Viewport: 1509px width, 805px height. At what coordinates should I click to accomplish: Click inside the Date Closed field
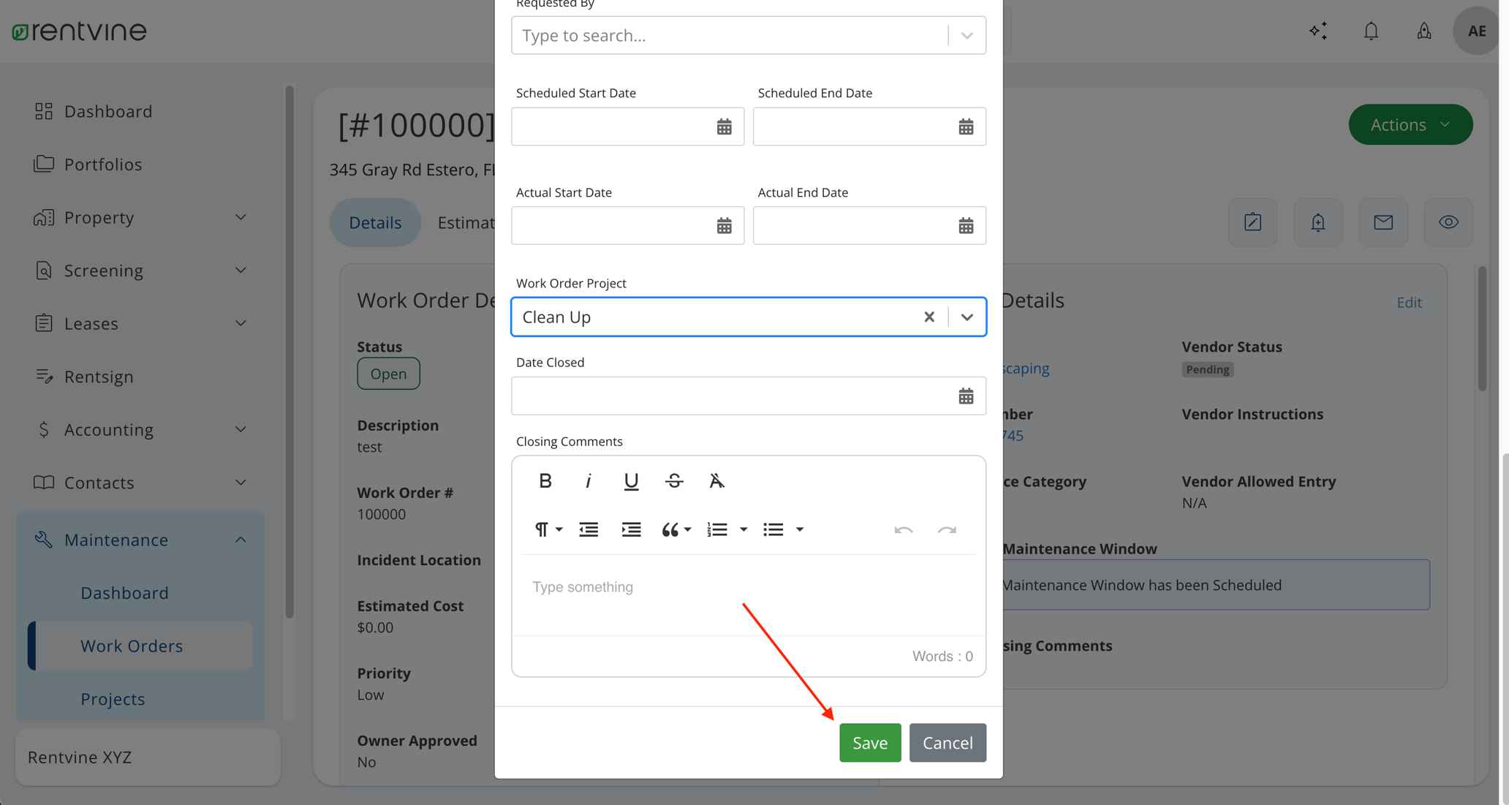pos(731,396)
